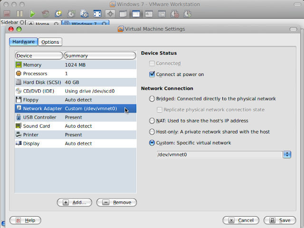Screen dimensions: 304x228
Task: Click the Revert to snapshot toolbar icon
Action: point(71,14)
